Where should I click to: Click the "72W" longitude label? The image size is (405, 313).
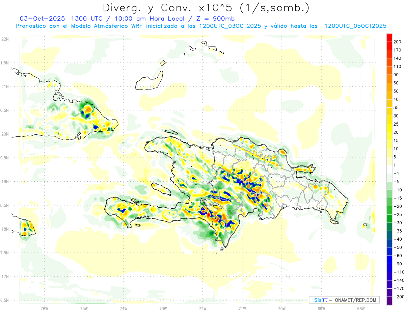click(202, 308)
